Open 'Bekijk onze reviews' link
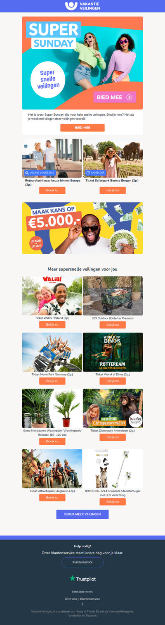 click(x=82, y=592)
